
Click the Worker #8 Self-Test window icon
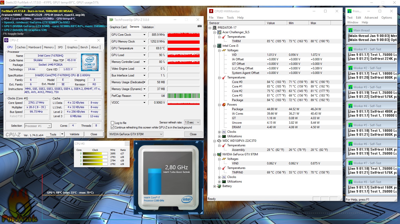coord(350,182)
